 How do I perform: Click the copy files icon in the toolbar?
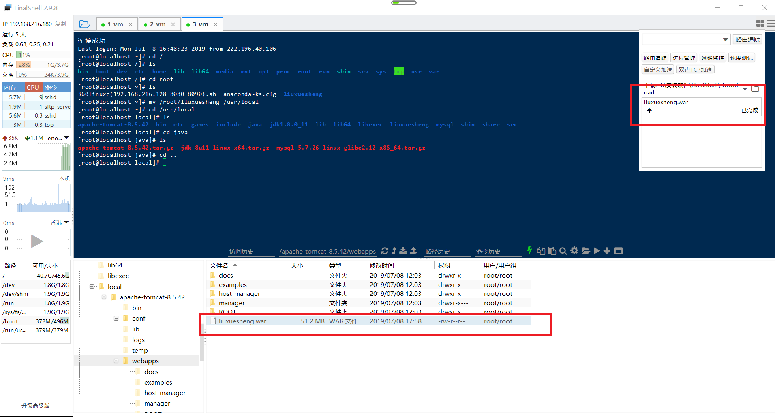click(x=541, y=250)
